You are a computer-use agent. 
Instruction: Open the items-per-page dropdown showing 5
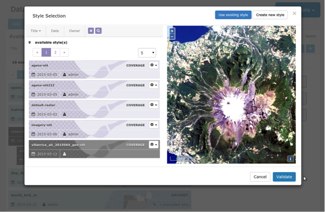click(x=147, y=53)
